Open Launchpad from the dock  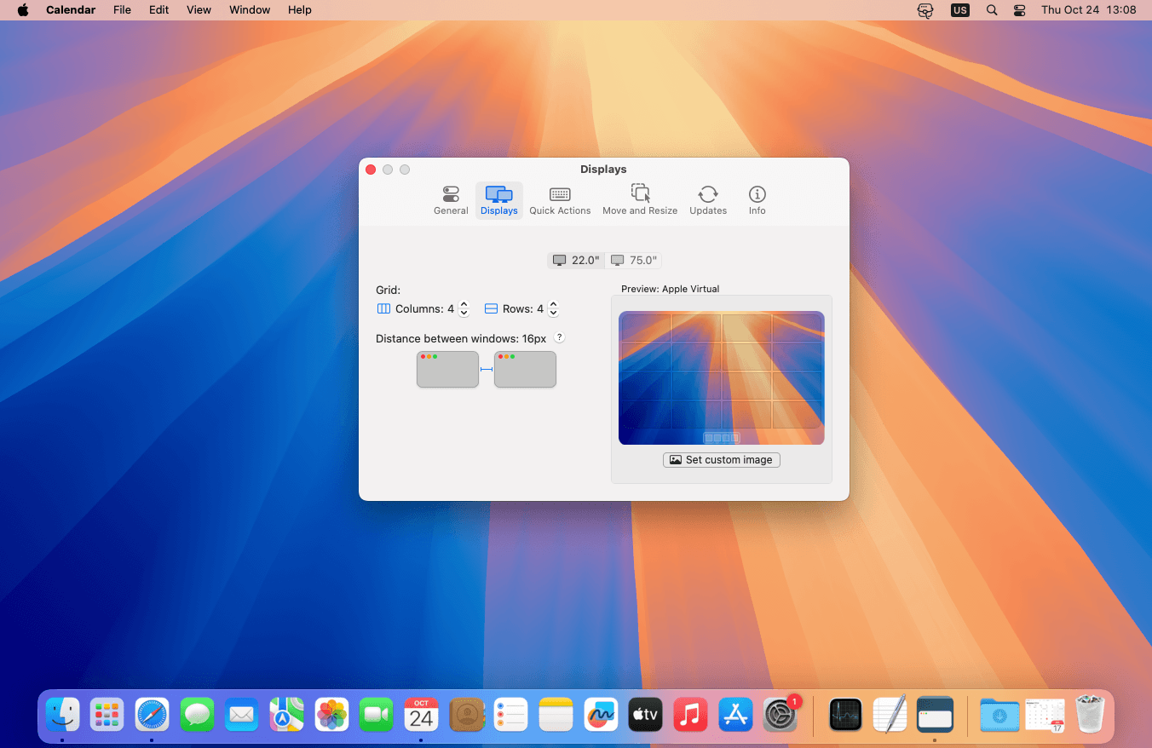pos(107,715)
